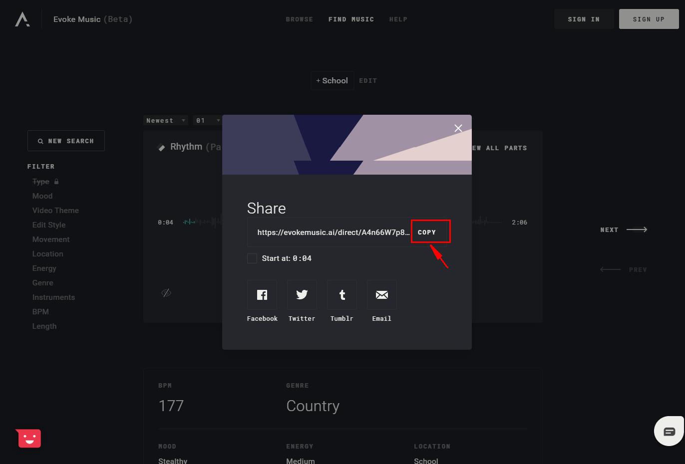Toggle the hidden eye icon on track
The height and width of the screenshot is (464, 685).
coord(166,293)
